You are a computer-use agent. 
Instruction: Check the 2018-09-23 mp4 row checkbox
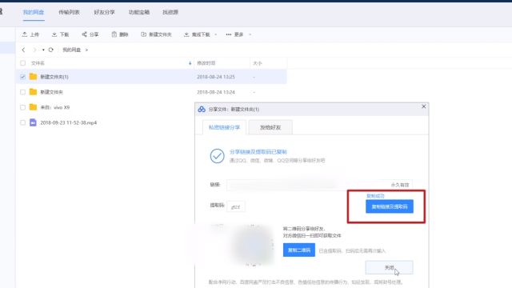coord(23,122)
